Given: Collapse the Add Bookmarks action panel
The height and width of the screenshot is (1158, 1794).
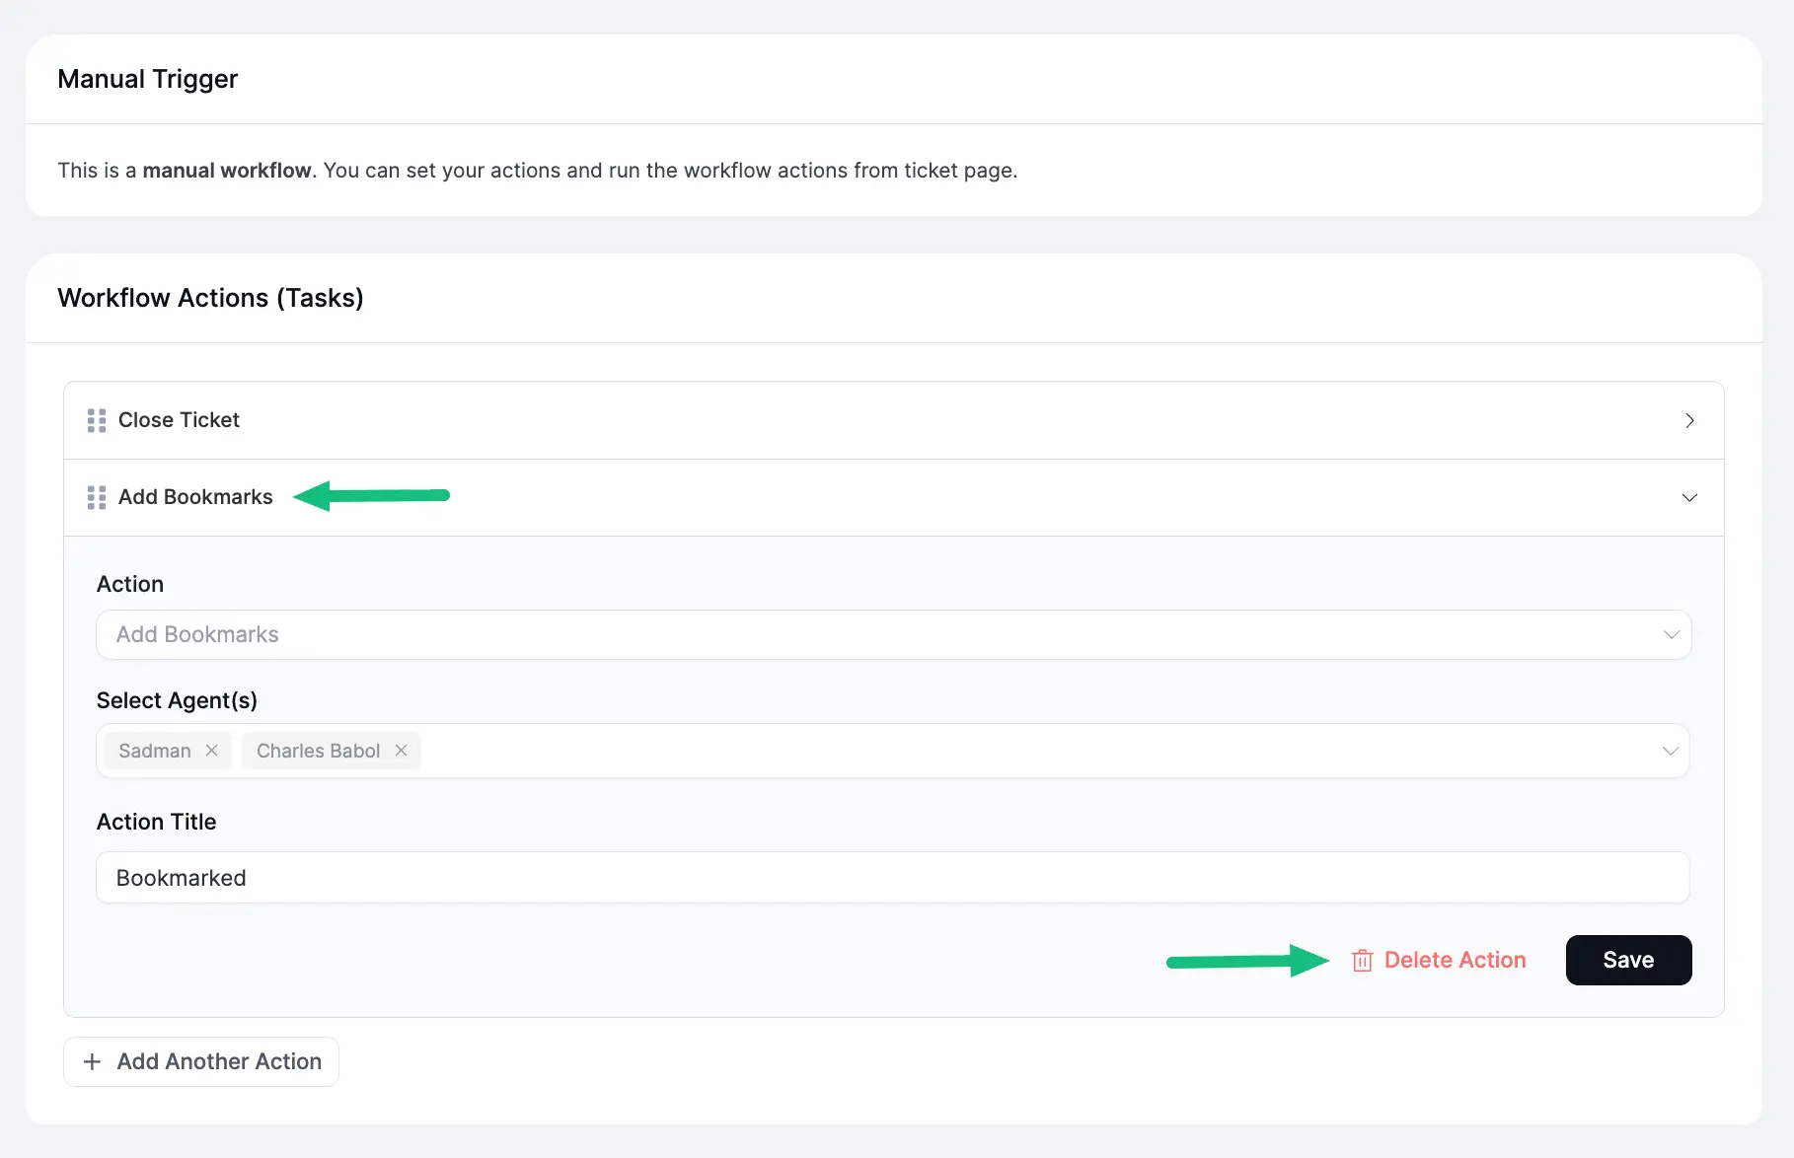Looking at the screenshot, I should [1688, 497].
